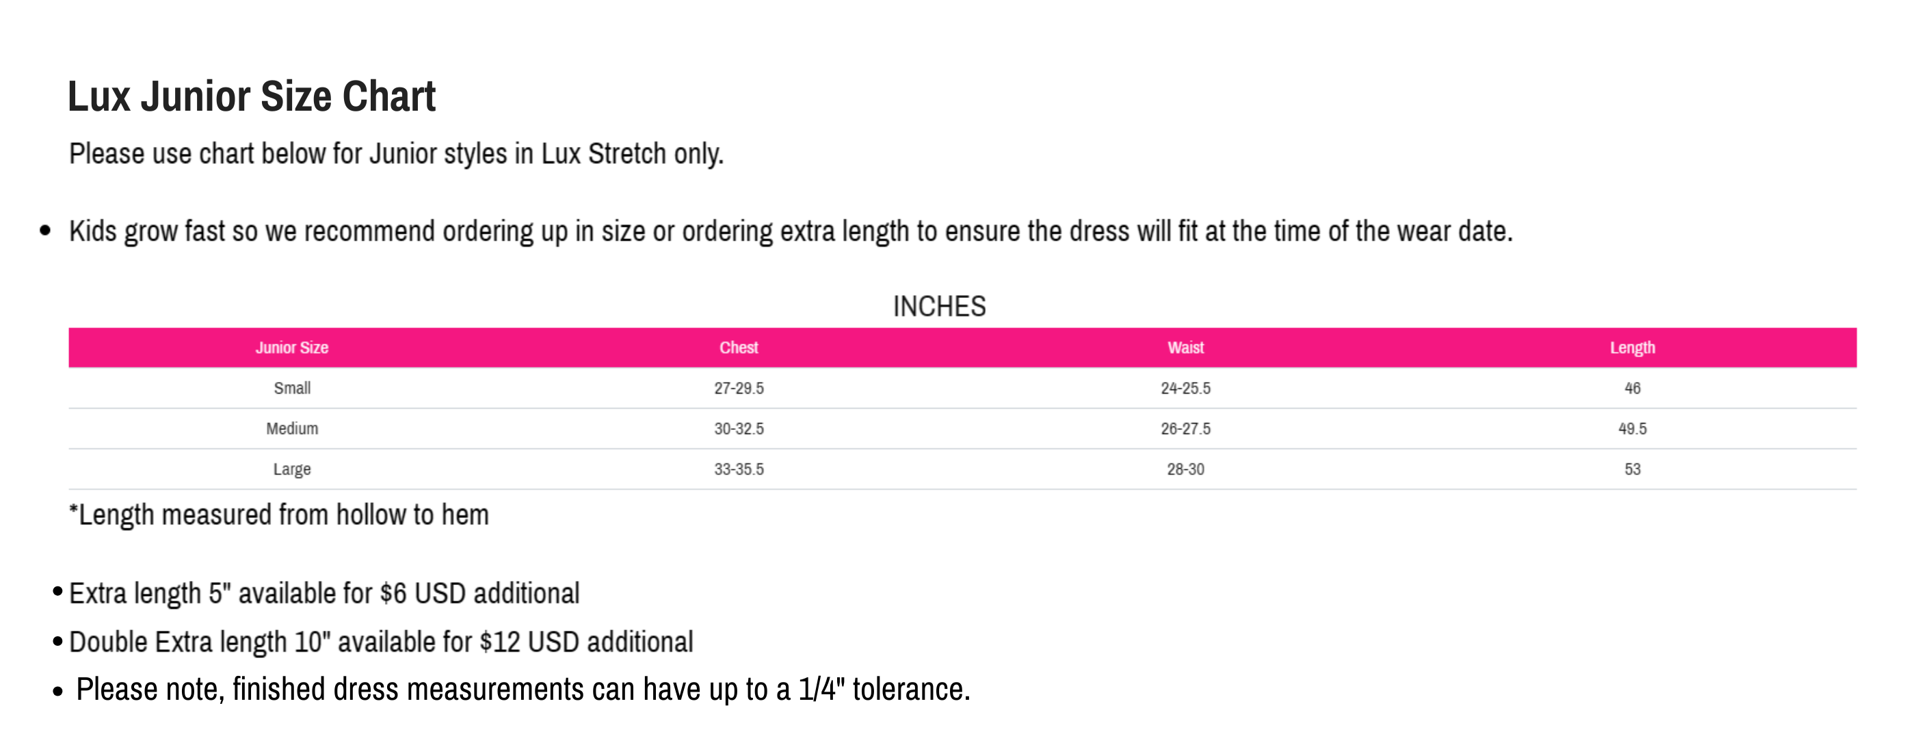Click the hollow to hem length footnote

coord(279,515)
